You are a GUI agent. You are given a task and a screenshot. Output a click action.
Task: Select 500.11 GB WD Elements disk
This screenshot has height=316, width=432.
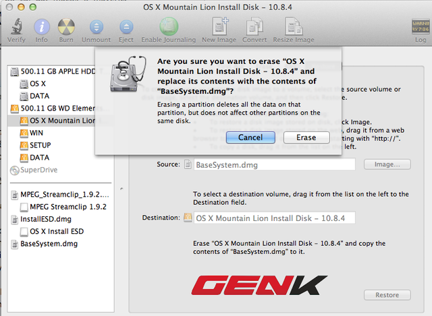53,108
